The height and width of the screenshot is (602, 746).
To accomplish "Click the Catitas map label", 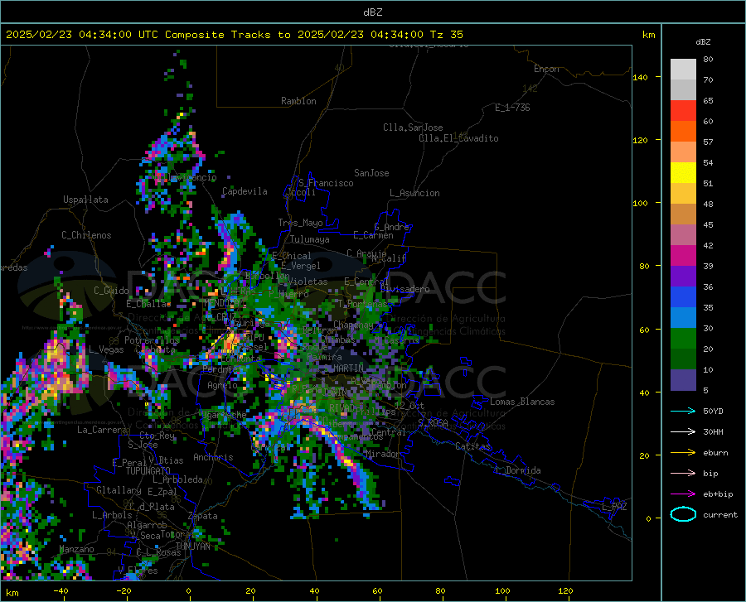I will coord(472,446).
